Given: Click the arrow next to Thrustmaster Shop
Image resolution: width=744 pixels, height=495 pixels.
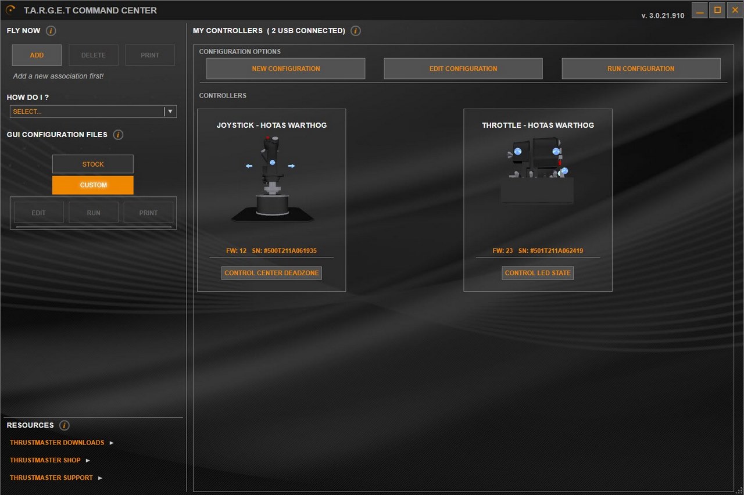Looking at the screenshot, I should pos(88,460).
